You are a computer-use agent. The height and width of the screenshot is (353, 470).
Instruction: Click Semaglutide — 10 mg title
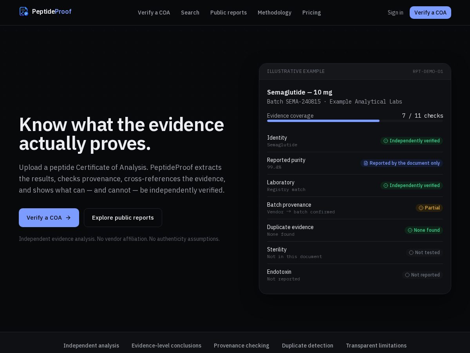(300, 92)
